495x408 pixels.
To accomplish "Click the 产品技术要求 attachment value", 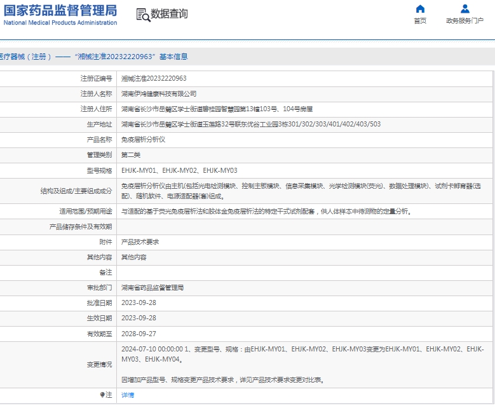I will point(140,242).
